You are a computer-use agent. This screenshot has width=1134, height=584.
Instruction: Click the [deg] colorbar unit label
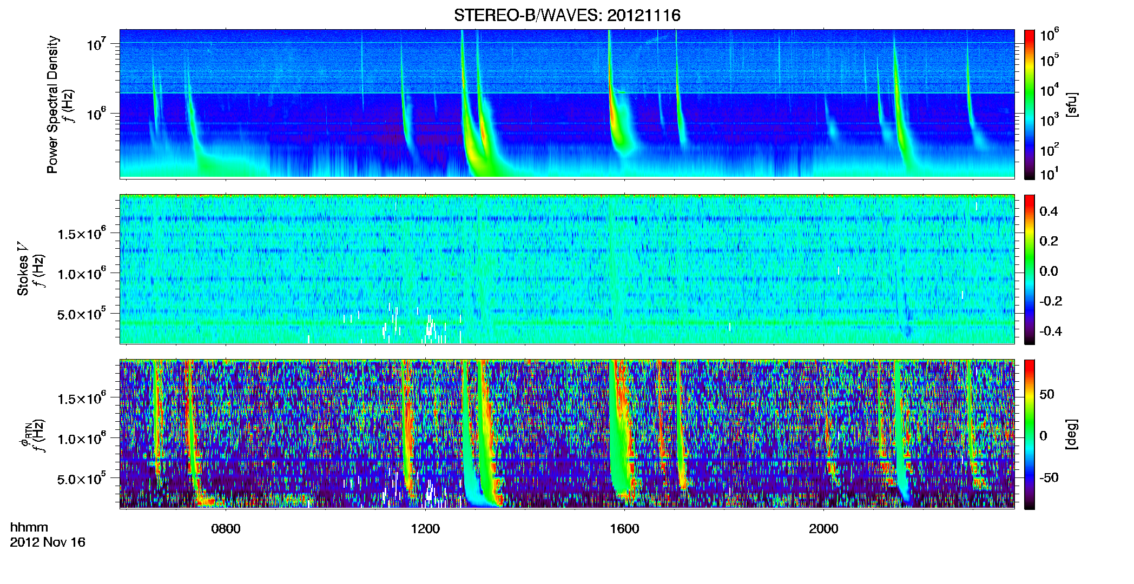(1071, 434)
